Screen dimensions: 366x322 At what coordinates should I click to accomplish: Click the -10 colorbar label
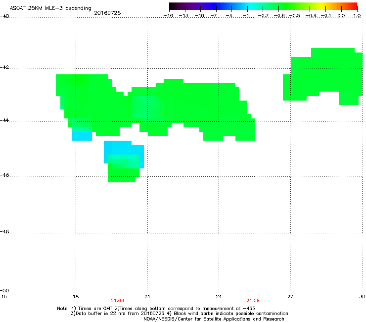[x=199, y=16]
